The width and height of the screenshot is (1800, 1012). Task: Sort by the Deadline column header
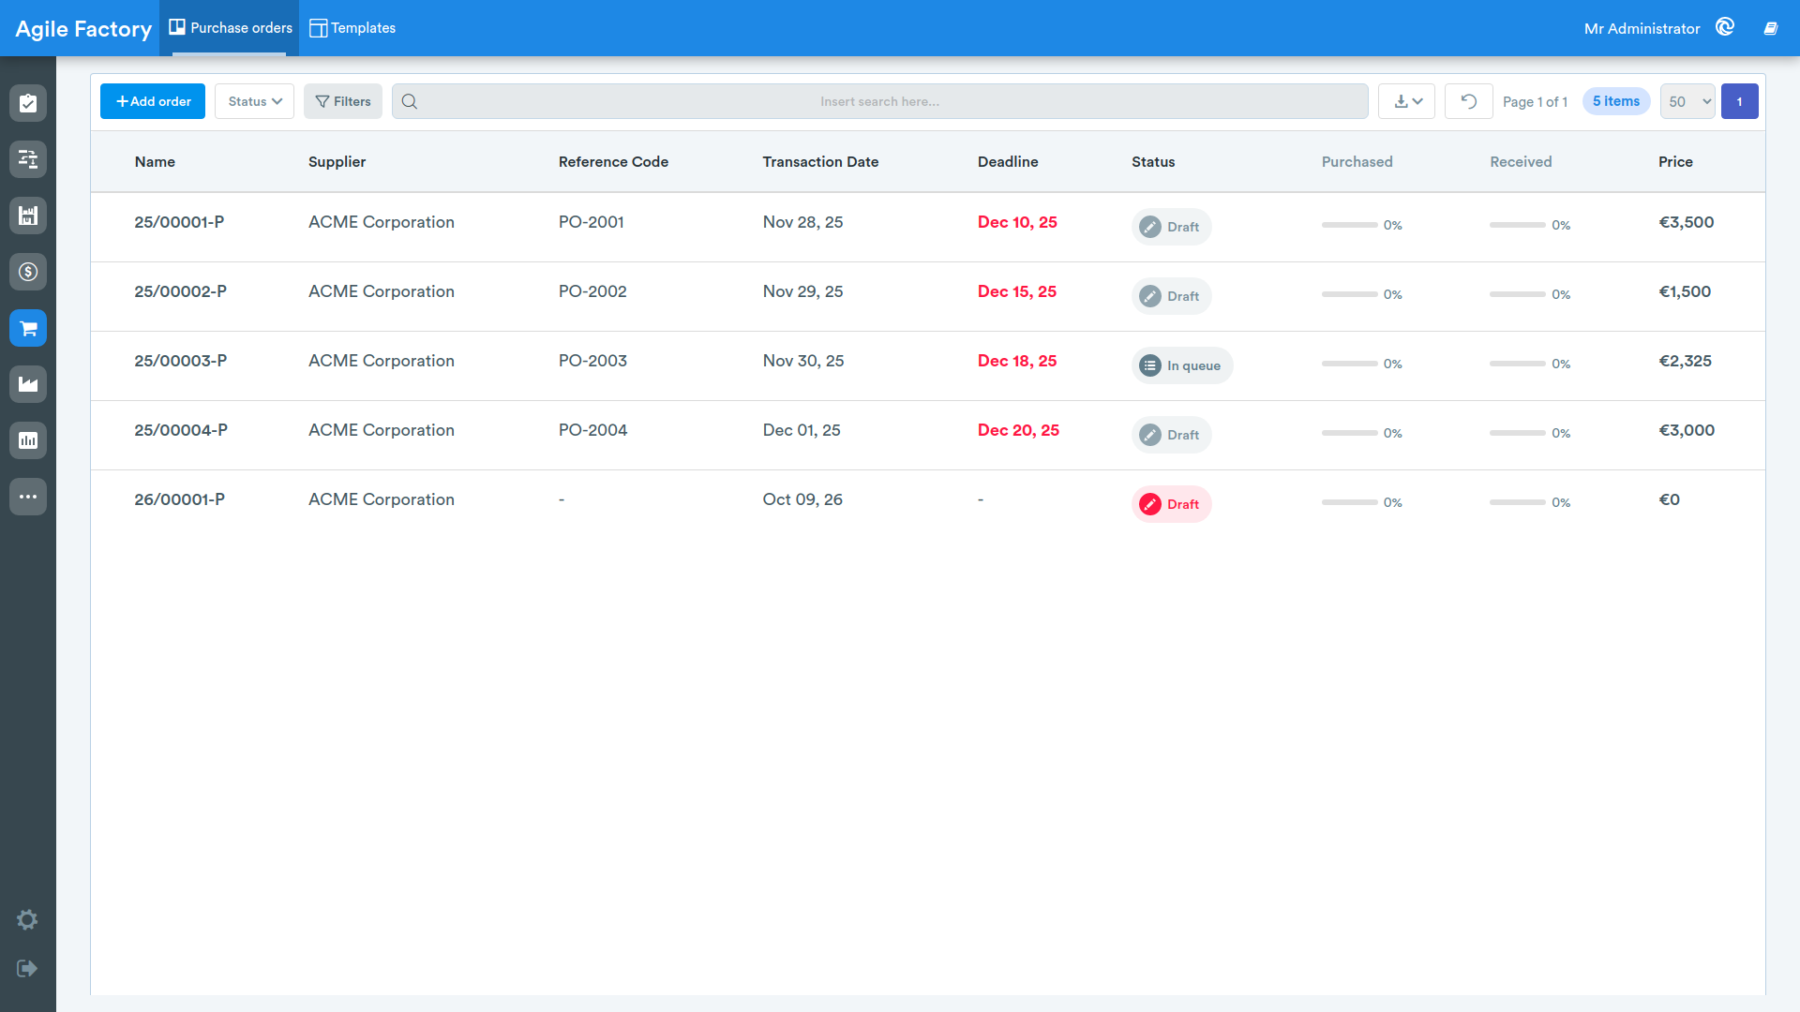pos(1008,162)
